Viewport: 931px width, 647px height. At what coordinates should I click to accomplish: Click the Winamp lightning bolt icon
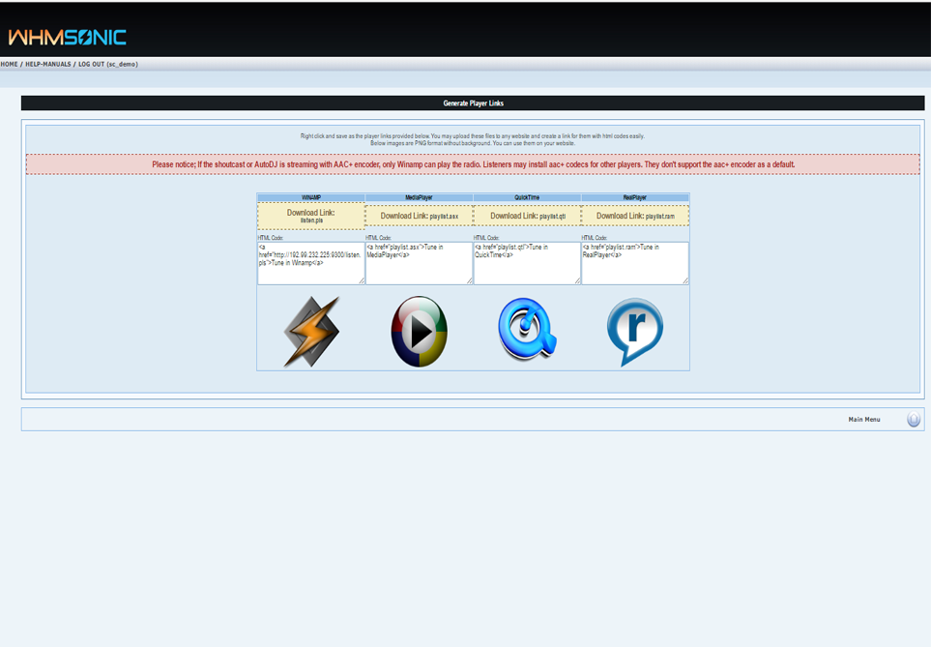click(311, 332)
